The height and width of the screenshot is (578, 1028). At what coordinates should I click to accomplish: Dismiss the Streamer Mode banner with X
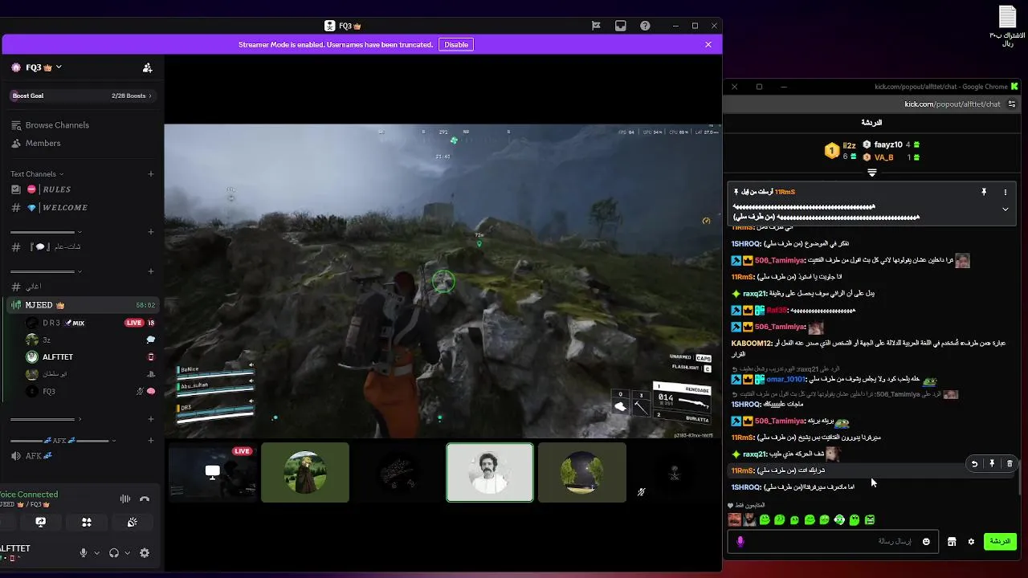pyautogui.click(x=708, y=45)
